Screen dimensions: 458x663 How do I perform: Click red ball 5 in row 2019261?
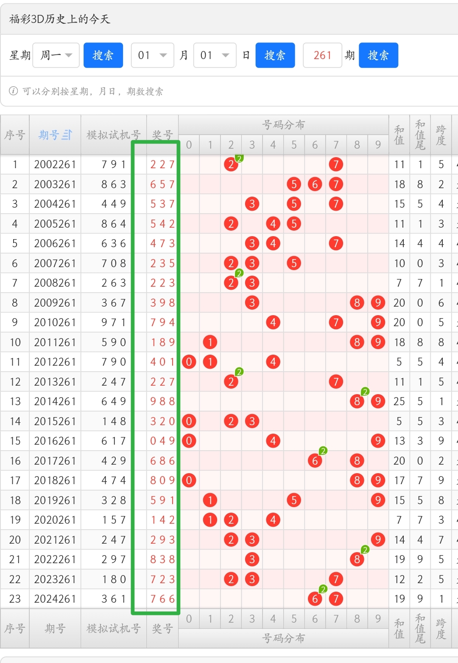(x=294, y=500)
